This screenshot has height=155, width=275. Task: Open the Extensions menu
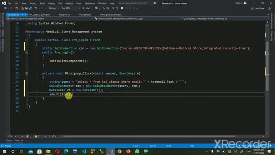90,3
